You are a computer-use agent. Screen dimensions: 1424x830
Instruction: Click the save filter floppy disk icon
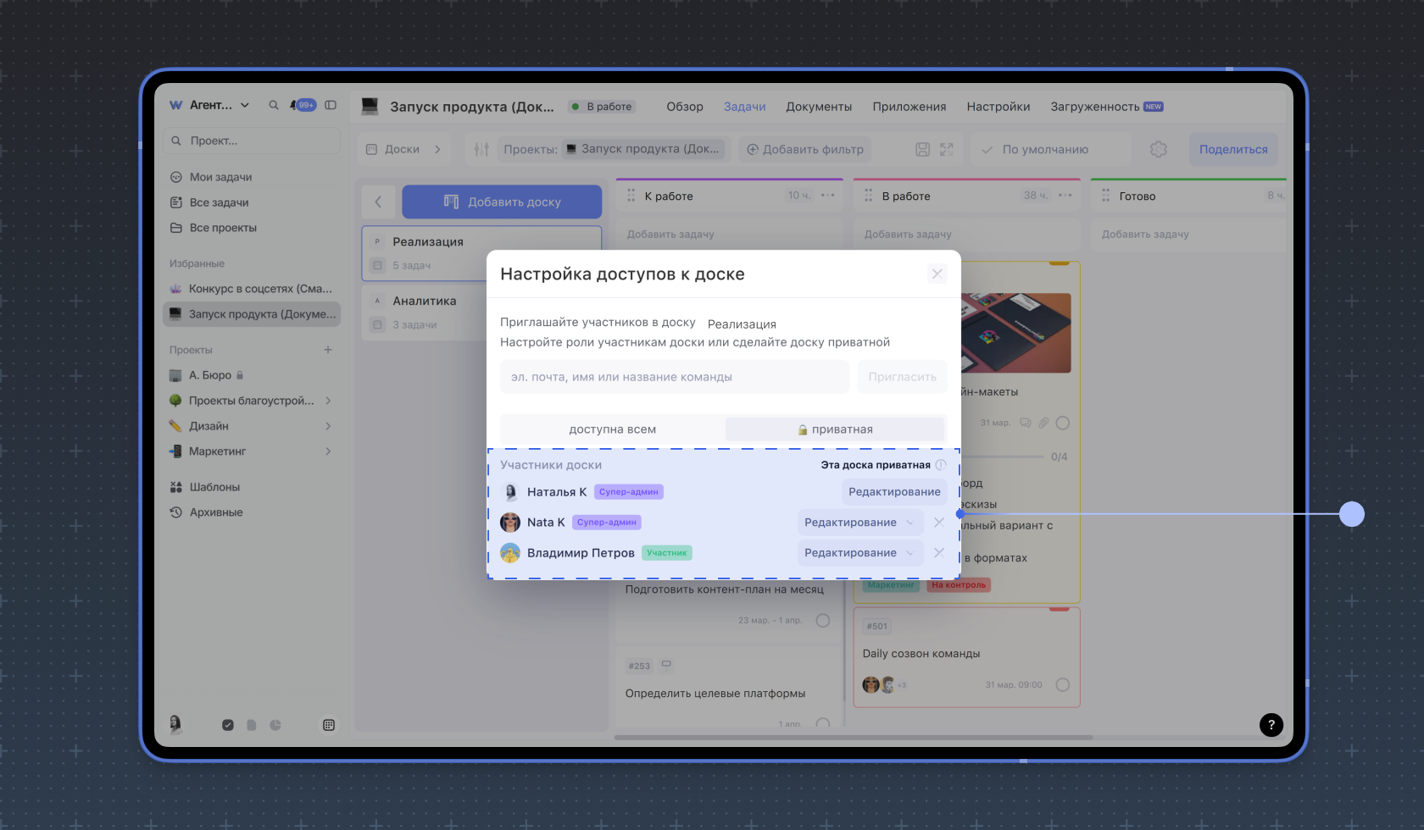(x=922, y=149)
